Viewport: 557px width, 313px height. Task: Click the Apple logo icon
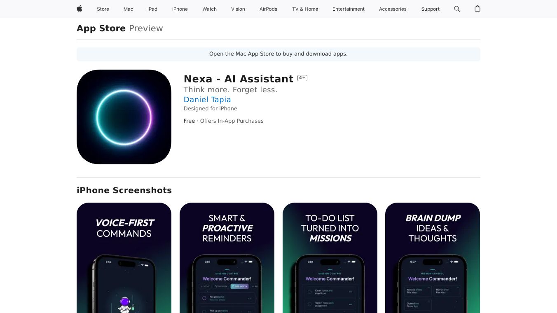pyautogui.click(x=80, y=9)
